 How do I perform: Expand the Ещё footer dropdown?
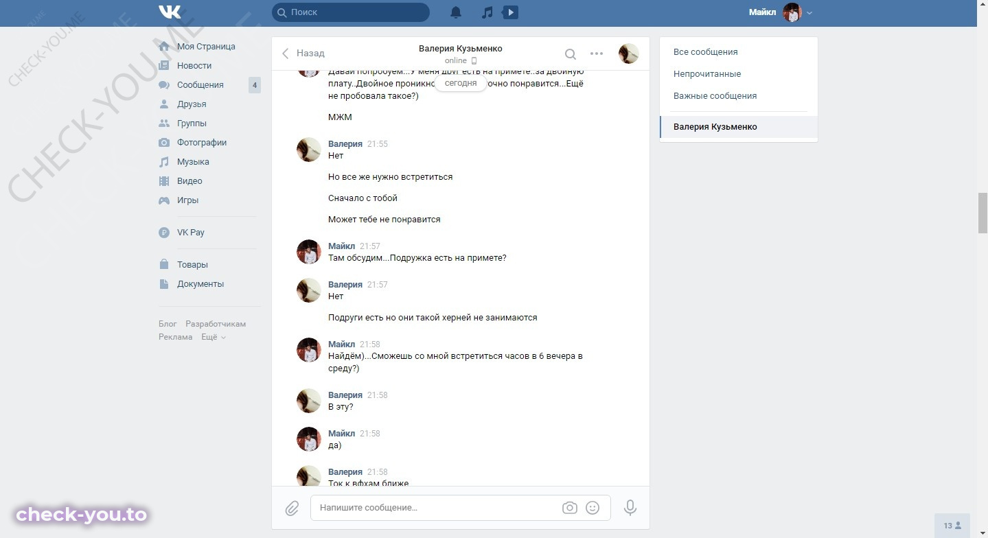coord(214,337)
